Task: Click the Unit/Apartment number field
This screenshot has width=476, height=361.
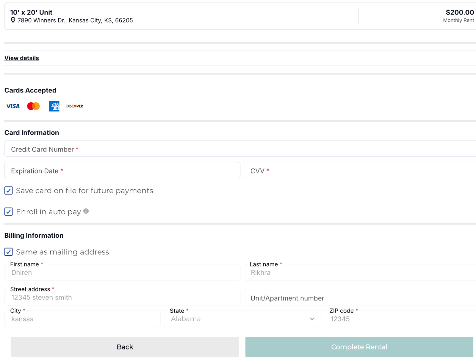Action: [x=360, y=298]
